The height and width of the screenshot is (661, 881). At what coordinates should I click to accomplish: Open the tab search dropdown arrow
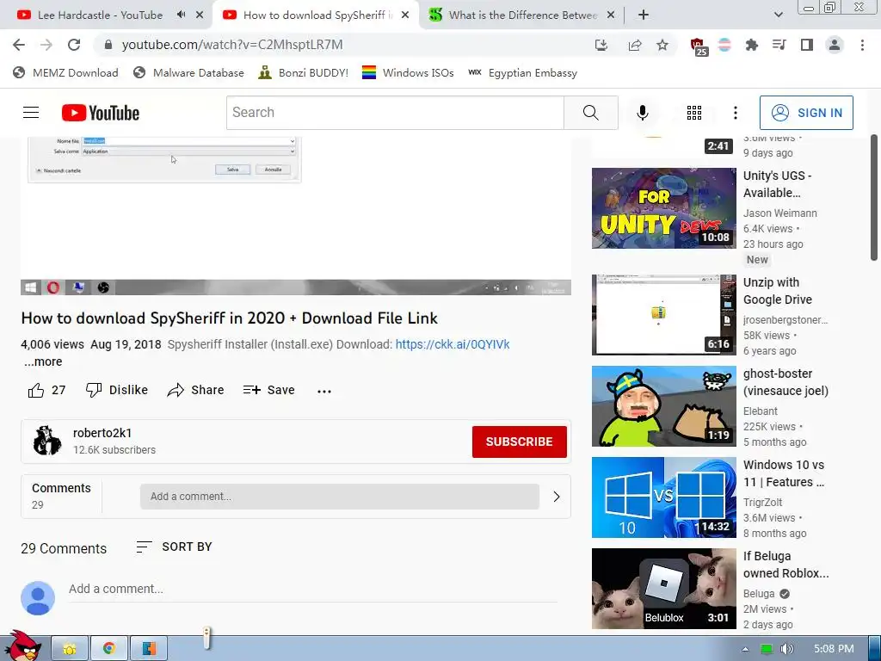click(778, 15)
